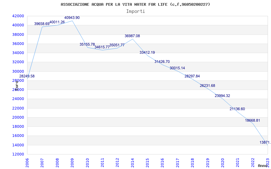
Task: Click x-axis year 2008
Action: [57, 163]
